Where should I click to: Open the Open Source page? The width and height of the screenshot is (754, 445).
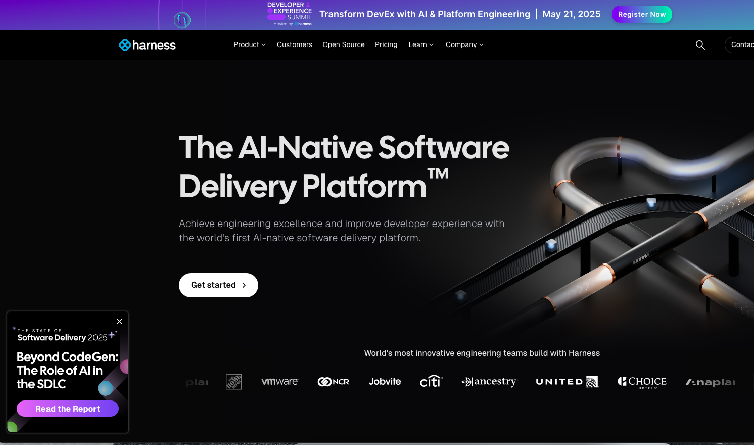(344, 45)
